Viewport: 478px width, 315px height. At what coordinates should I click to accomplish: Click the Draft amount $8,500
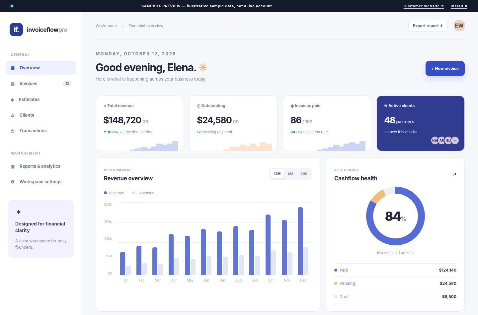449,297
